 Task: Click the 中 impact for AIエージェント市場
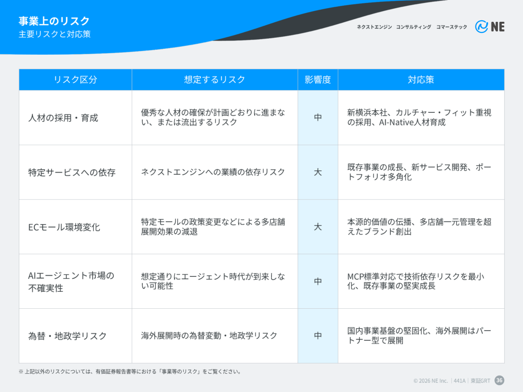(x=318, y=281)
